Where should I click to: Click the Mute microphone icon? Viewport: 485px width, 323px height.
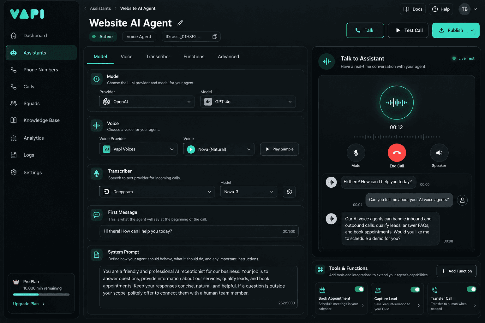[356, 153]
